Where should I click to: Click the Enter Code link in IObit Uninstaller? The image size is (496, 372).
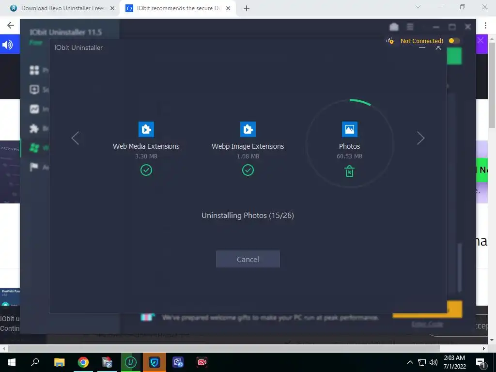(427, 324)
